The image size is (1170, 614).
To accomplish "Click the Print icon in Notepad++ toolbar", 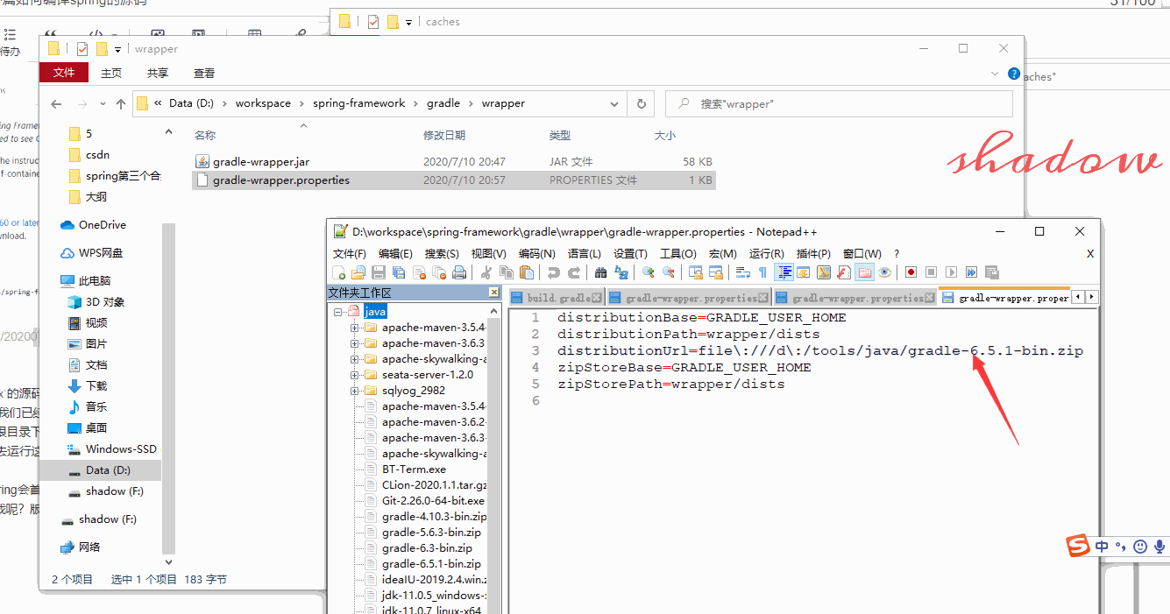I will click(x=458, y=272).
